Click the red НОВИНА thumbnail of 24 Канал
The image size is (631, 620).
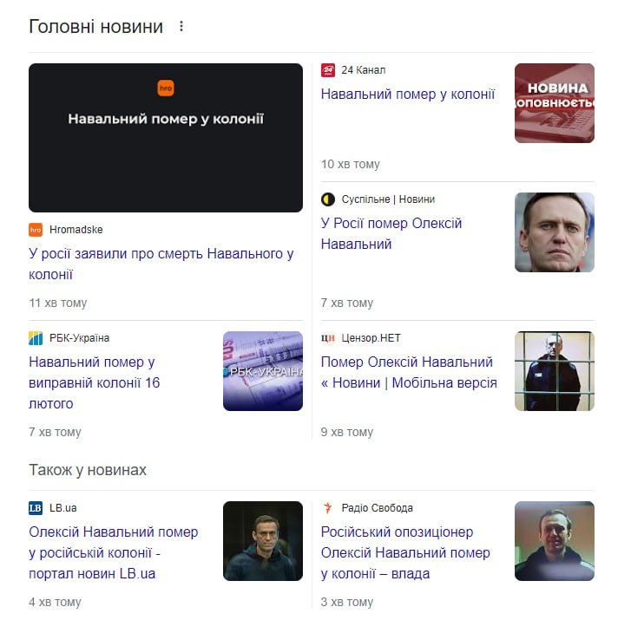(x=554, y=103)
